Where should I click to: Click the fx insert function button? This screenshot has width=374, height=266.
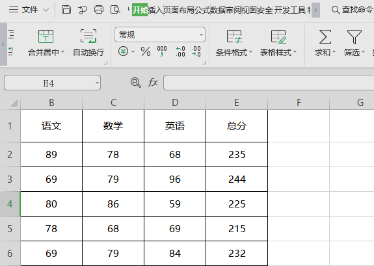153,83
